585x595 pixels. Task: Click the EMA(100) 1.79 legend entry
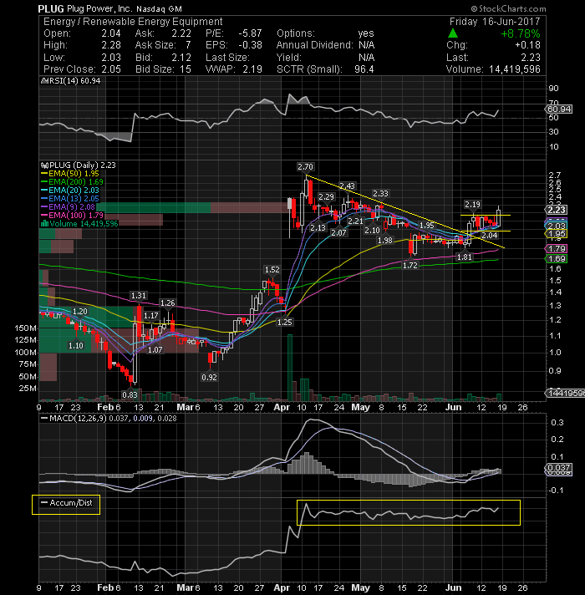(72, 215)
